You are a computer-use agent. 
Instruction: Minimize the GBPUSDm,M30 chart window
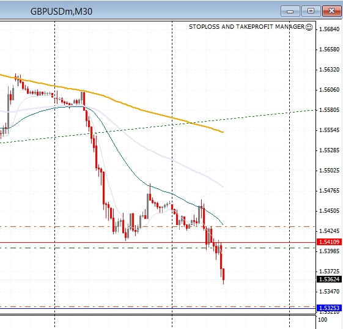(290, 11)
